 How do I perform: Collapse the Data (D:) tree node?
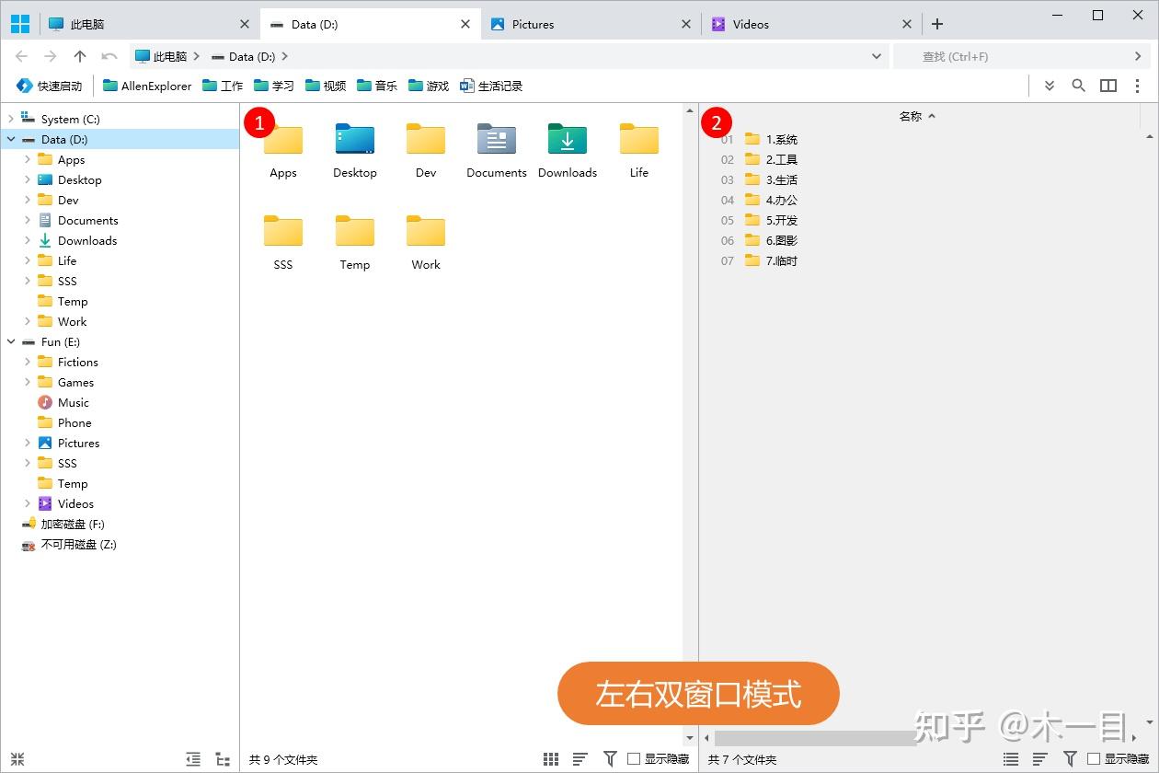click(x=11, y=139)
